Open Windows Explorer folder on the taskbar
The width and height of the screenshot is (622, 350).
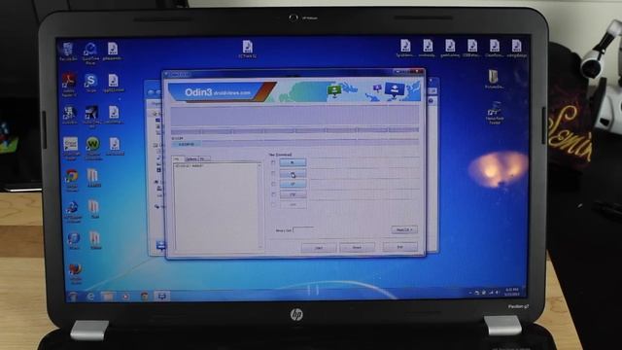(108, 296)
